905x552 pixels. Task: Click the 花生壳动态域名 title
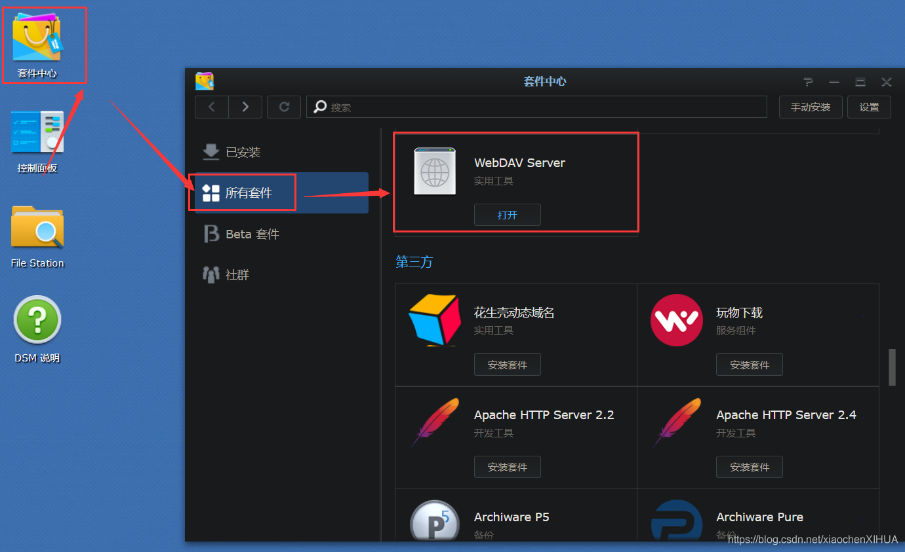pos(514,312)
